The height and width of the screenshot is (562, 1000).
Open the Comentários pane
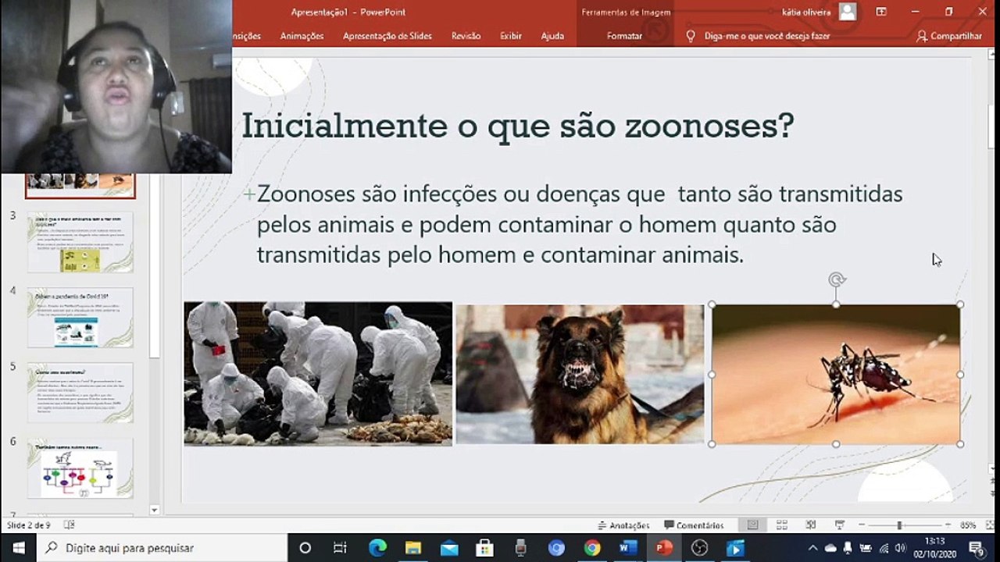click(694, 525)
